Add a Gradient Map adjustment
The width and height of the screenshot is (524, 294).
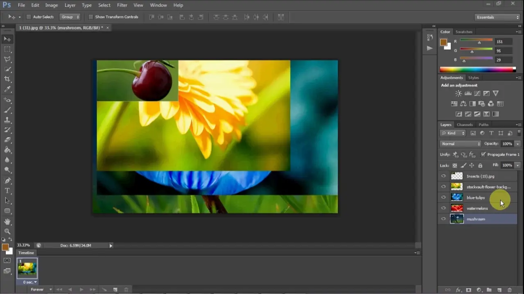[496, 114]
